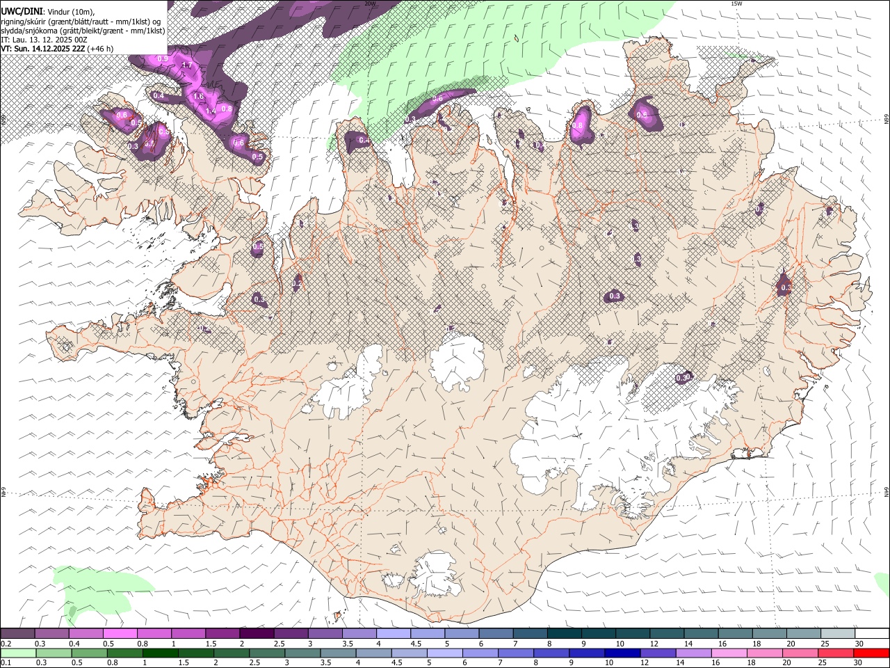The width and height of the screenshot is (890, 668).
Task: Click the 'IT: Lau. 13. 12. 2025 00Z' line
Action: (x=43, y=40)
